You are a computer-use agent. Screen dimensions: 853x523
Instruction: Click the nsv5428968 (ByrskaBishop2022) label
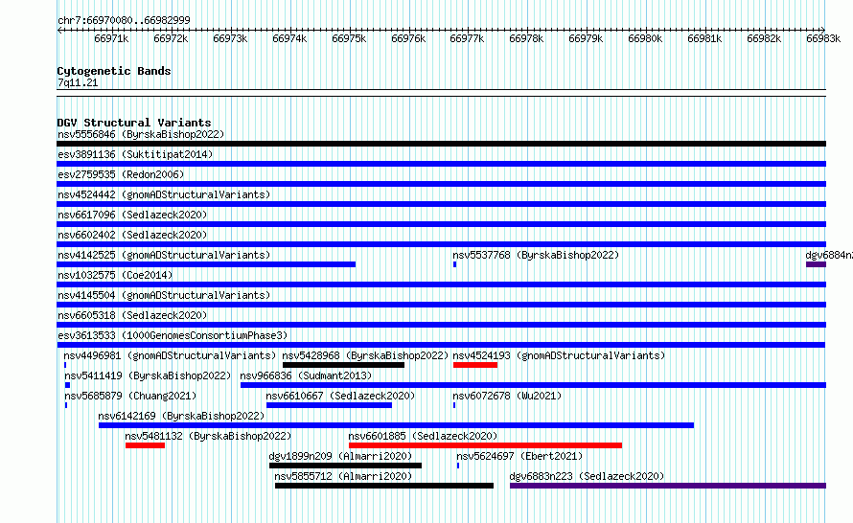tap(365, 355)
